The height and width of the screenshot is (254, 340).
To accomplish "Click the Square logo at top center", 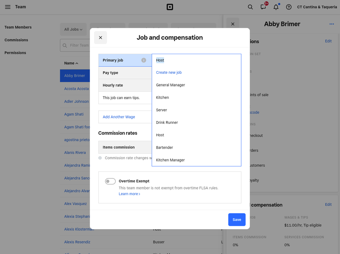I will pos(170,7).
